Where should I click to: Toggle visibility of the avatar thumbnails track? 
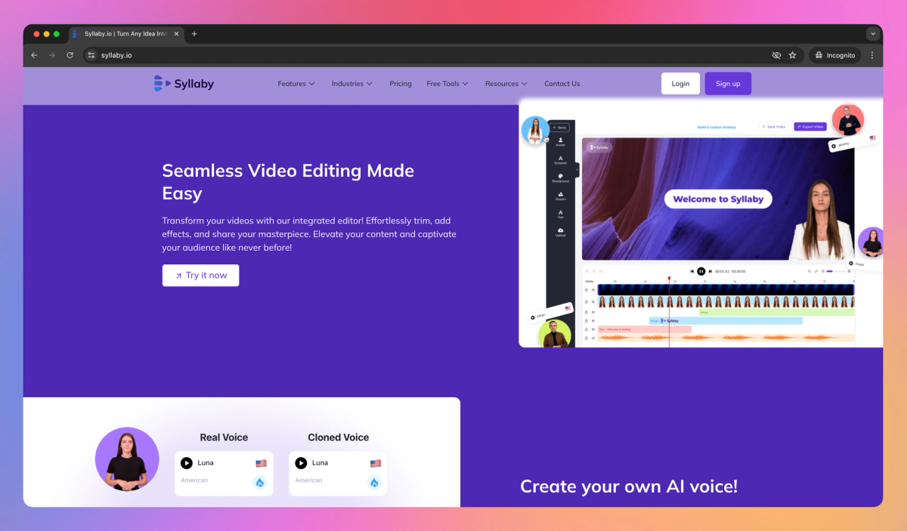(x=593, y=301)
